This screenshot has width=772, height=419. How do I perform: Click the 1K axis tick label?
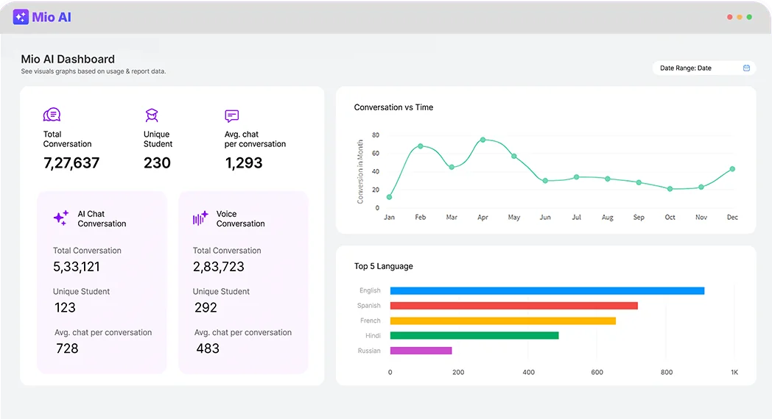pyautogui.click(x=734, y=373)
